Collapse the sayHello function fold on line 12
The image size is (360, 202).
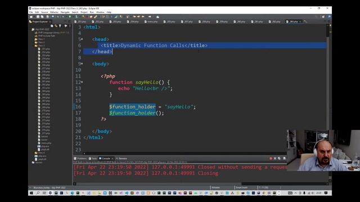coord(82,82)
